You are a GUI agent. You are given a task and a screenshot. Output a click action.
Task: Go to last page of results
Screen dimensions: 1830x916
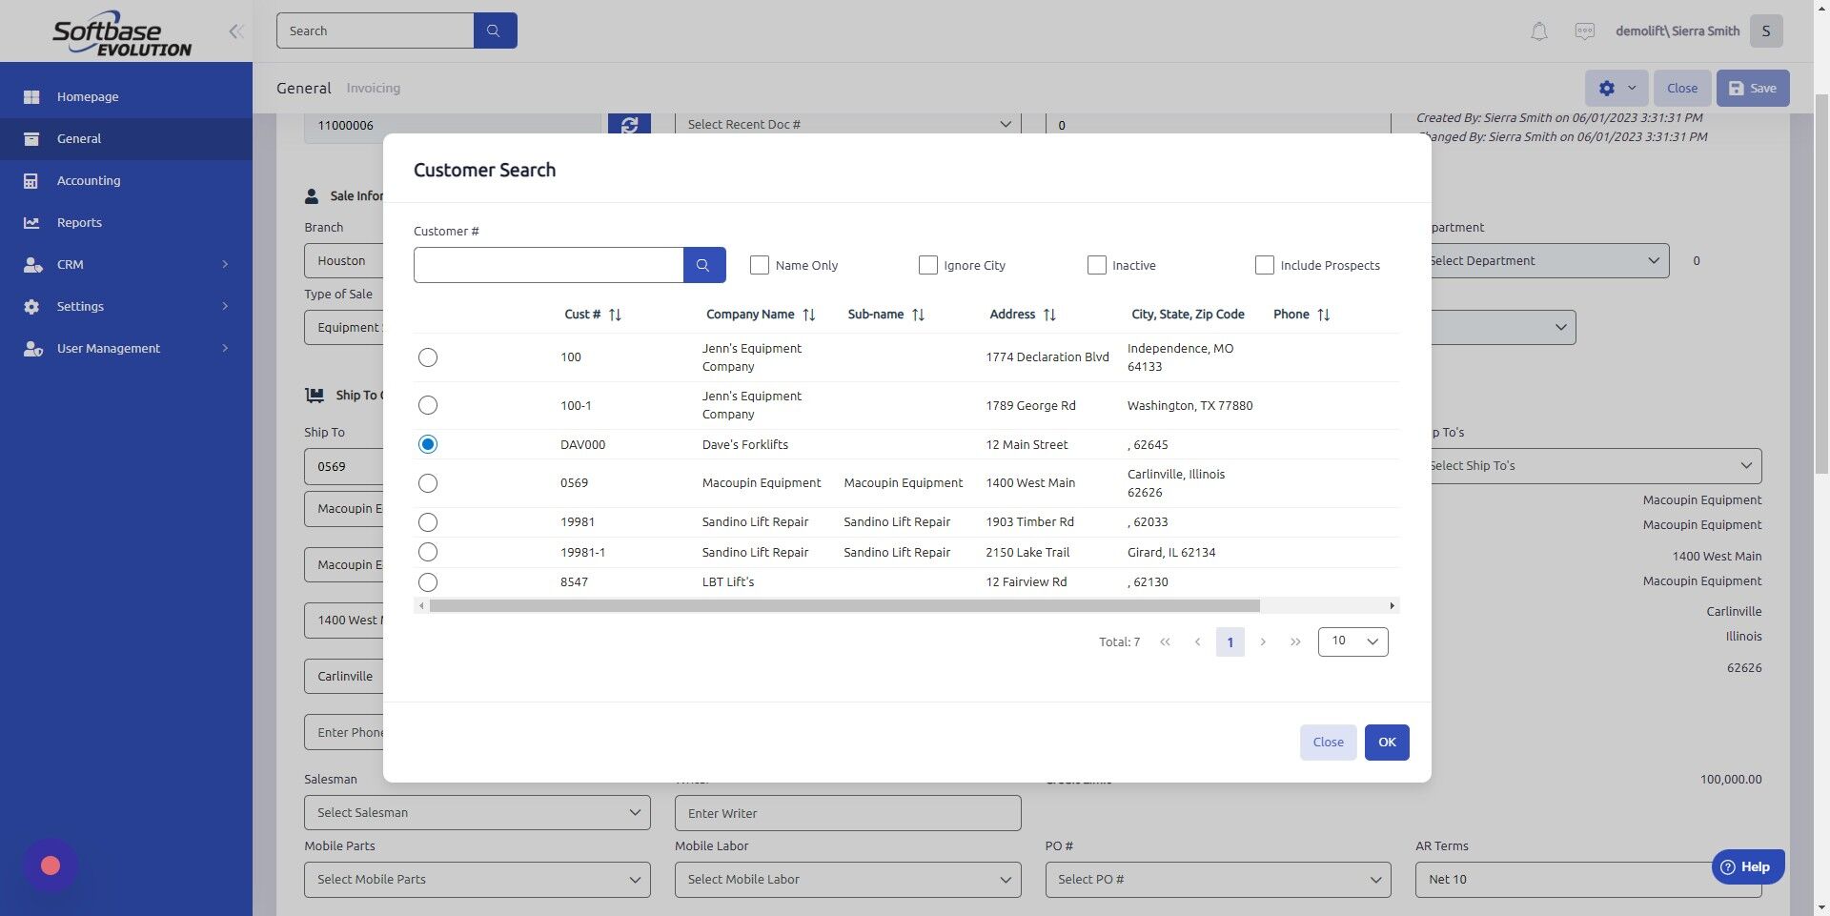tap(1295, 642)
